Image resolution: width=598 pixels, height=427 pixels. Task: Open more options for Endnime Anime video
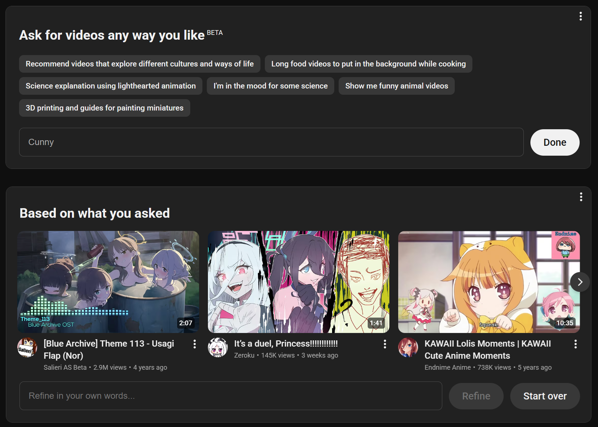pyautogui.click(x=575, y=344)
